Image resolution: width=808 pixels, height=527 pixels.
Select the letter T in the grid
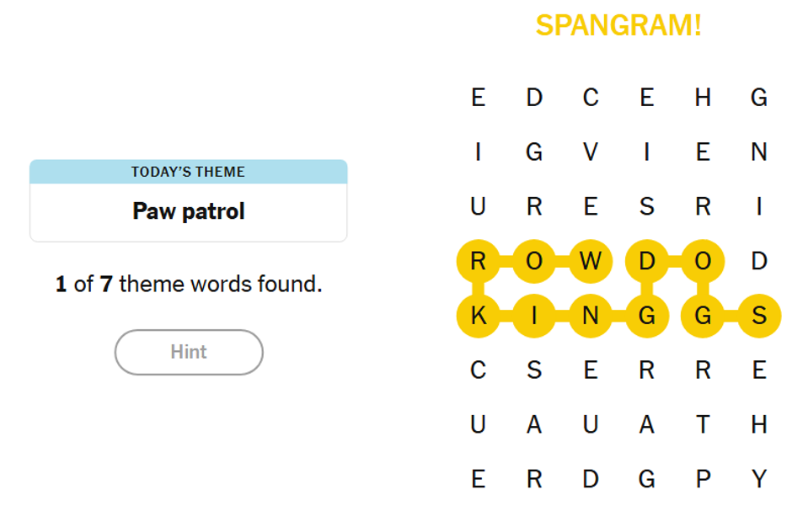click(x=703, y=426)
